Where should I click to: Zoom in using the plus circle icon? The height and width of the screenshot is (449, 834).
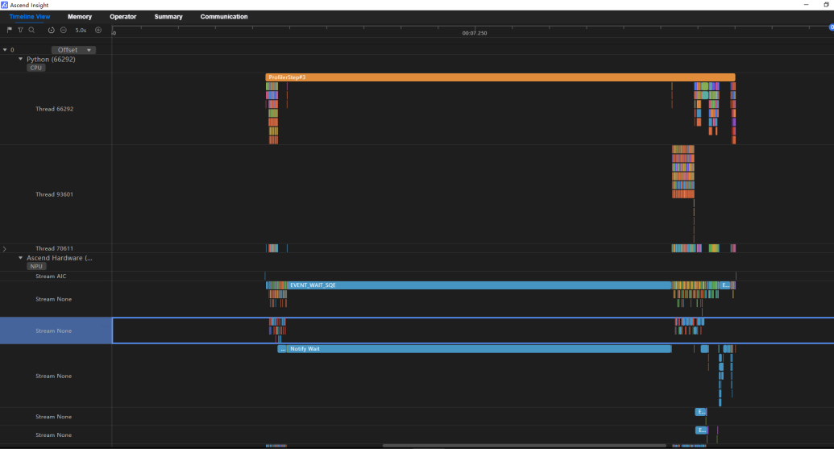(98, 31)
